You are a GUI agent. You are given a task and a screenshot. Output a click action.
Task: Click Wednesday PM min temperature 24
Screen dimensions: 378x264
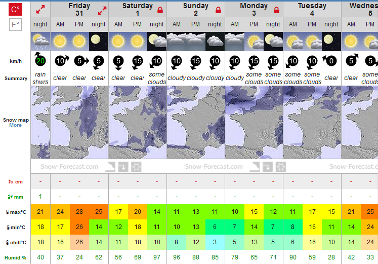pyautogui.click(x=369, y=227)
